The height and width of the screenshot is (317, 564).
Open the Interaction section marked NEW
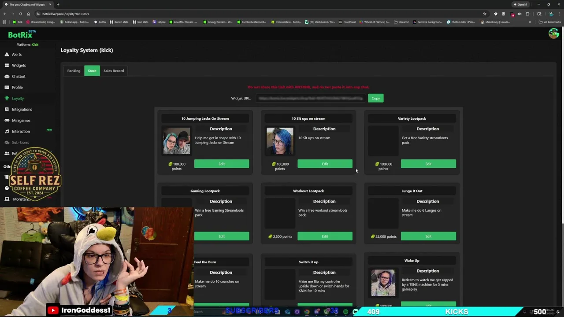21,131
